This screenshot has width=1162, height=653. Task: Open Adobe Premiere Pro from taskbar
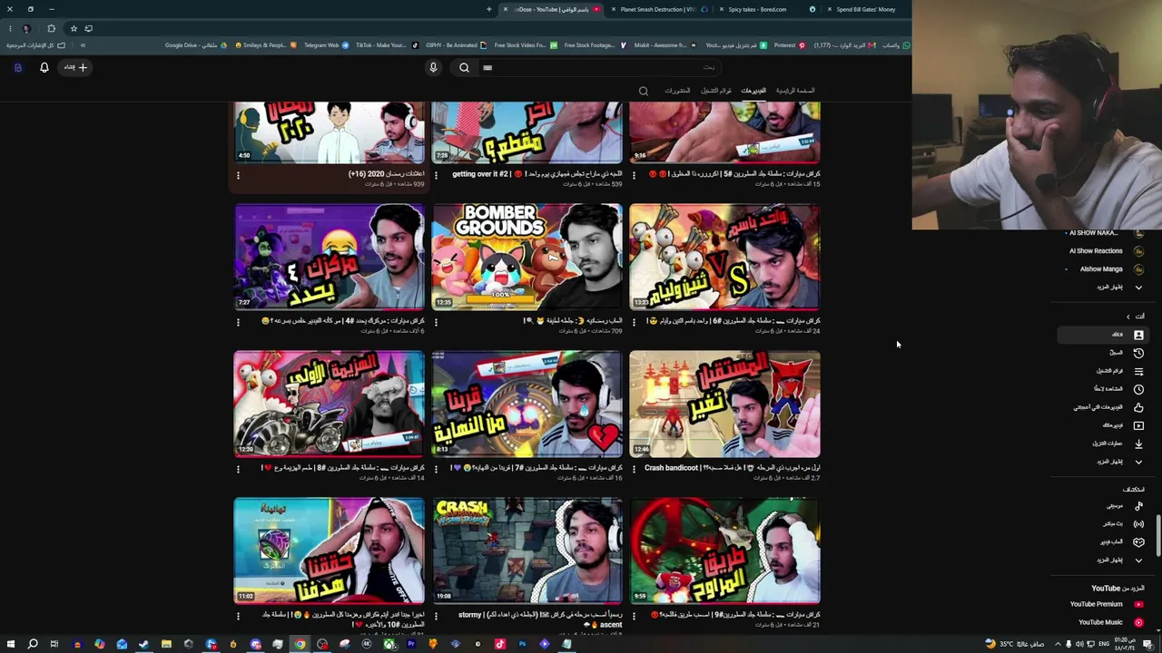[x=411, y=644]
